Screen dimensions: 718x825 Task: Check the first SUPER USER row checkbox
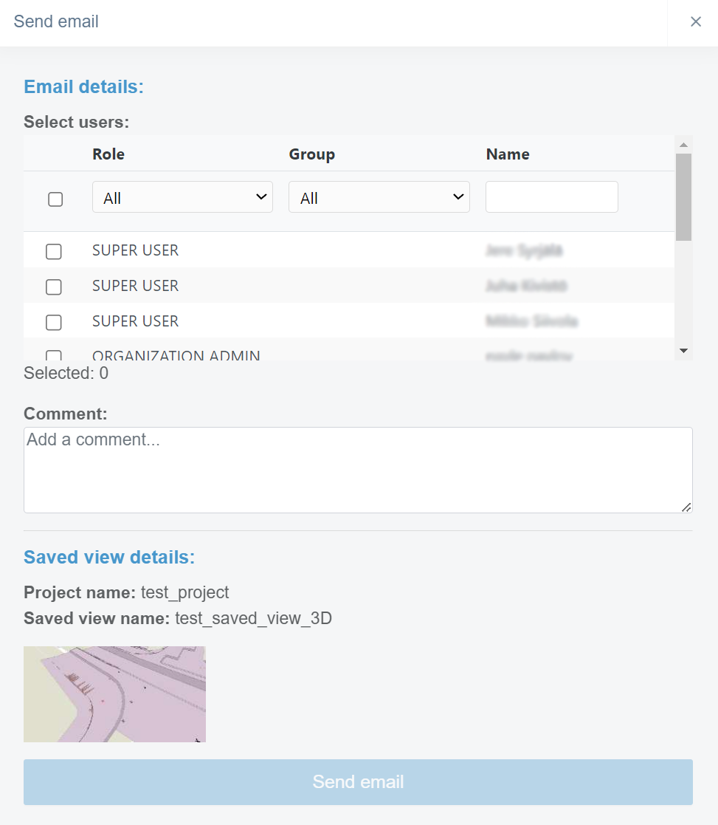(54, 252)
